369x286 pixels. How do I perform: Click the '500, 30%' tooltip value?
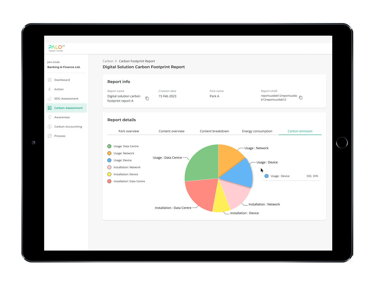click(312, 176)
